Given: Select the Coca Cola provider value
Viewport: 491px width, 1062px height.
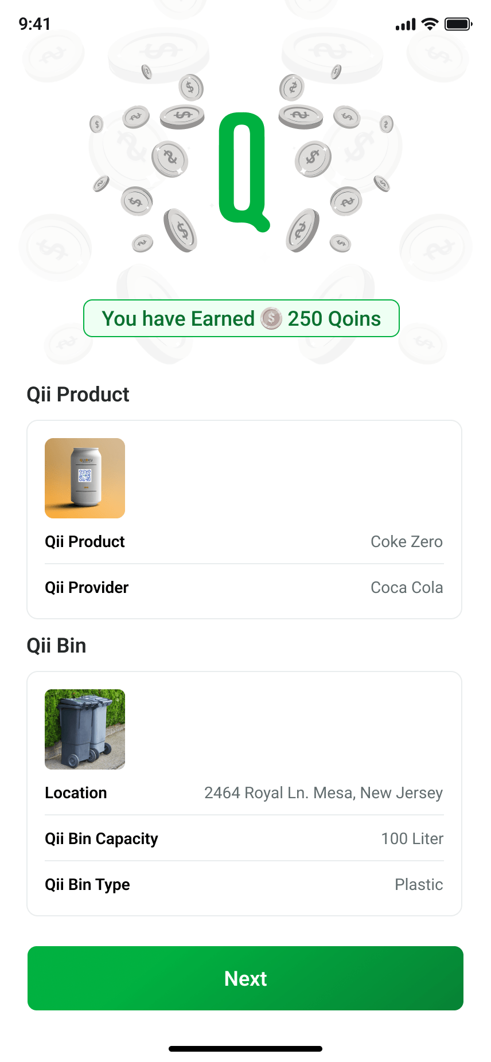Looking at the screenshot, I should point(406,588).
